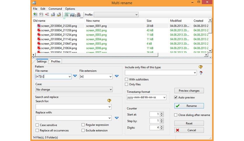Click the Reset button

point(189,123)
